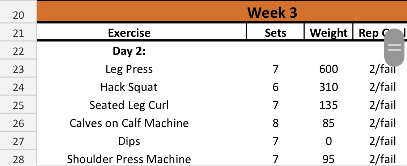The width and height of the screenshot is (407, 166).
Task: Click the scrollbar drag handle
Action: [394, 47]
